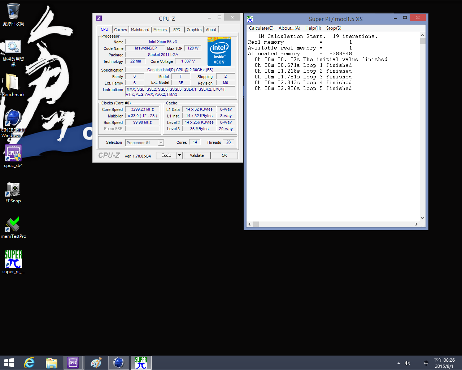Screen dimensions: 462x370
Task: Click the Tools button in CPU-Z
Action: pyautogui.click(x=166, y=155)
